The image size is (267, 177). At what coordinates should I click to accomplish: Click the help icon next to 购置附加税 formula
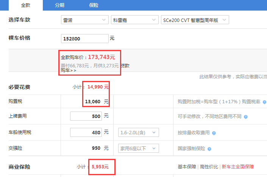pyautogui.click(x=264, y=102)
